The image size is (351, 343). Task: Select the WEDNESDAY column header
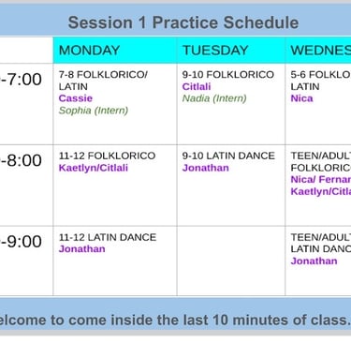[318, 51]
